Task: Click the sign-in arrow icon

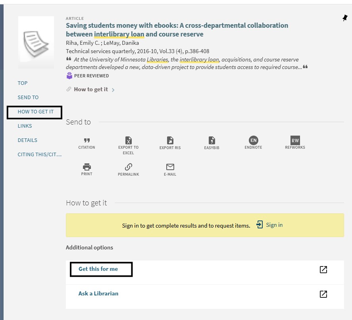Action: pos(260,224)
